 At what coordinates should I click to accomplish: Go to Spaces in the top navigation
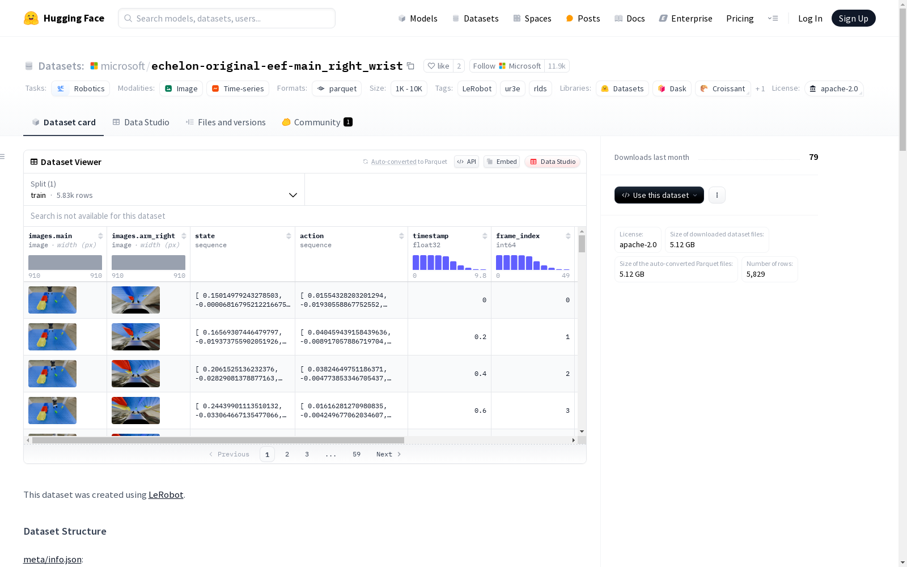(x=532, y=18)
